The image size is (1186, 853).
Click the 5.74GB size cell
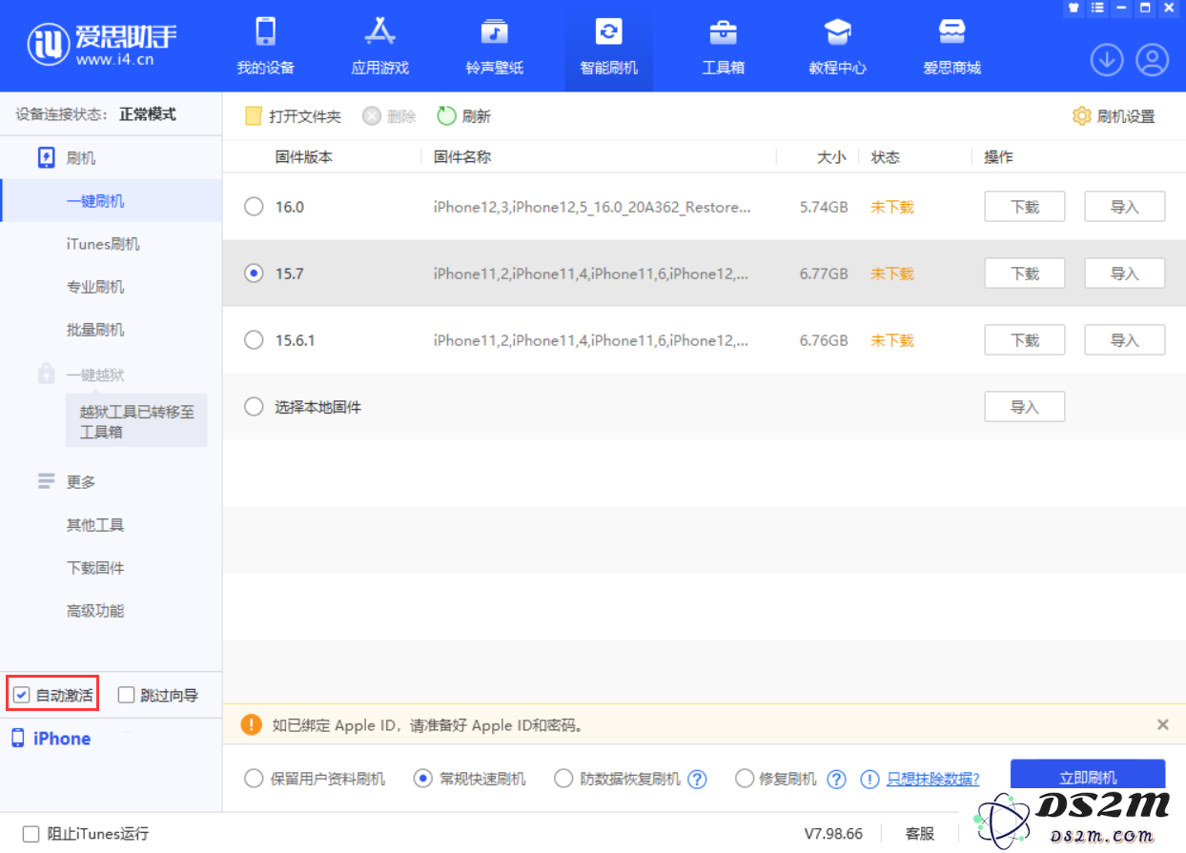pos(824,207)
